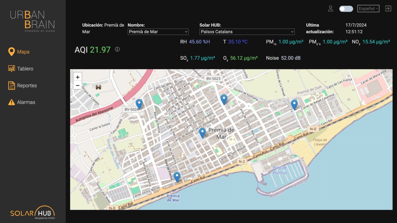397x223 pixels.
Task: Click the AQI info icon
Action: click(117, 49)
